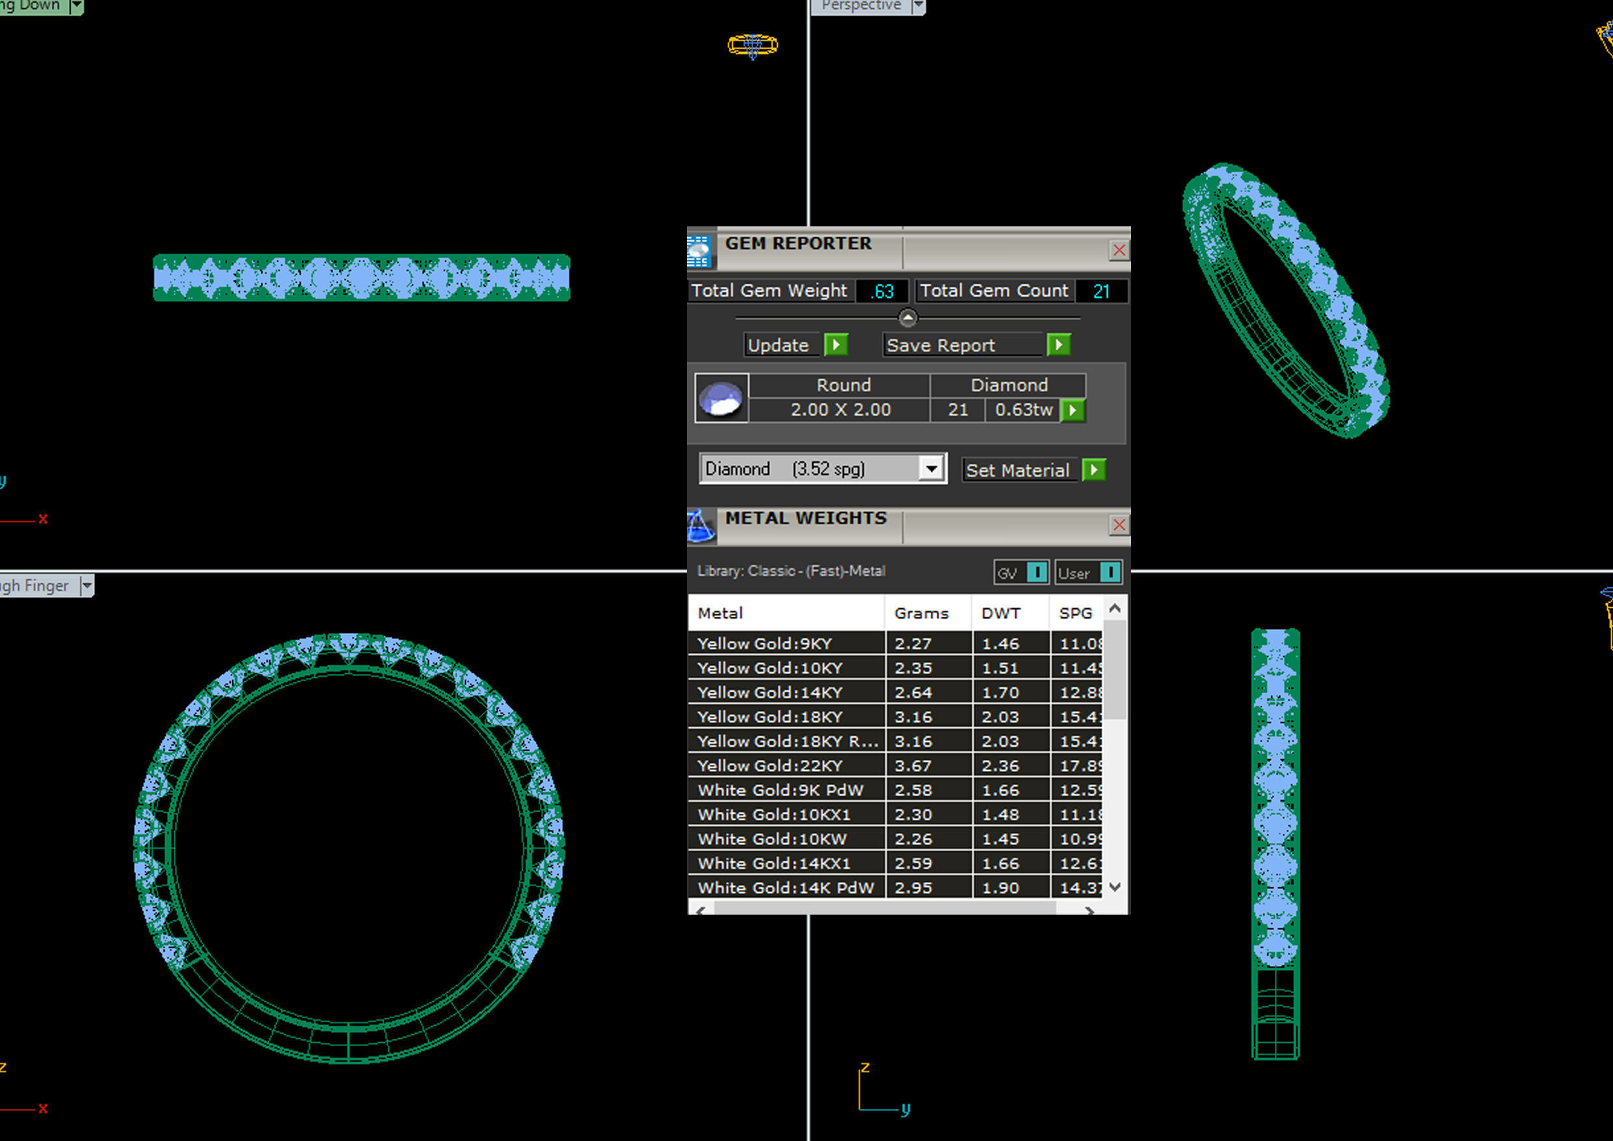Click green arrow next to 0.63tw
1613x1141 pixels.
click(x=1073, y=410)
